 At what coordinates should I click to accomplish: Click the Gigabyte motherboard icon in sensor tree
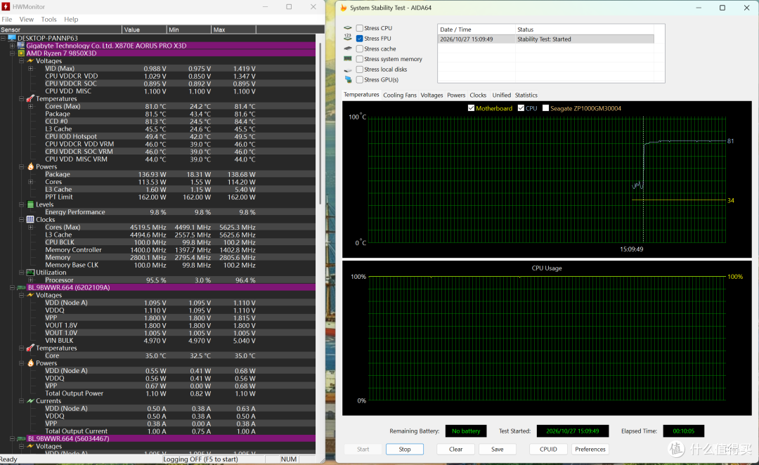tap(21, 46)
